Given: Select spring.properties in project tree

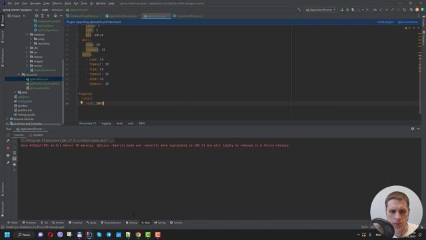Looking at the screenshot, I should 40,88.
